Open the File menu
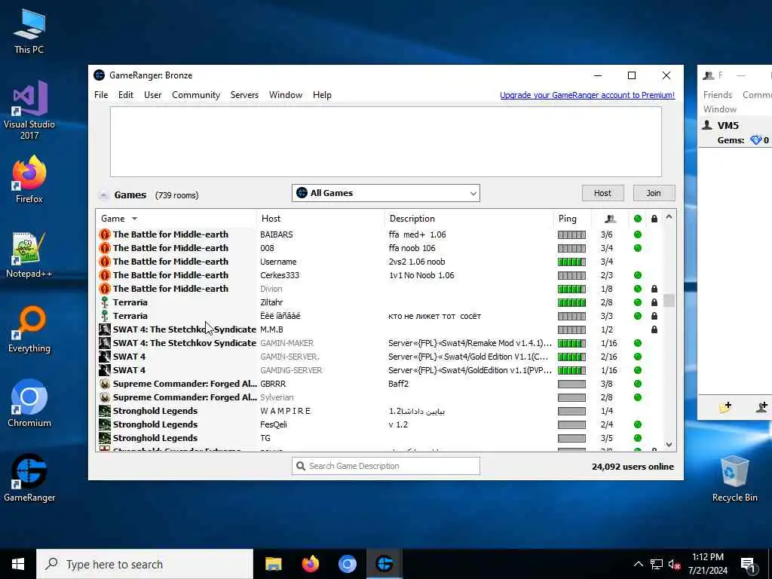The image size is (772, 579). [101, 95]
